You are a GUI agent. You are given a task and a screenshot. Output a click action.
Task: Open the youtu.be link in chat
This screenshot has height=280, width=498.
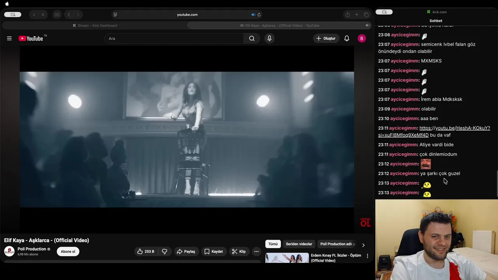point(434,131)
